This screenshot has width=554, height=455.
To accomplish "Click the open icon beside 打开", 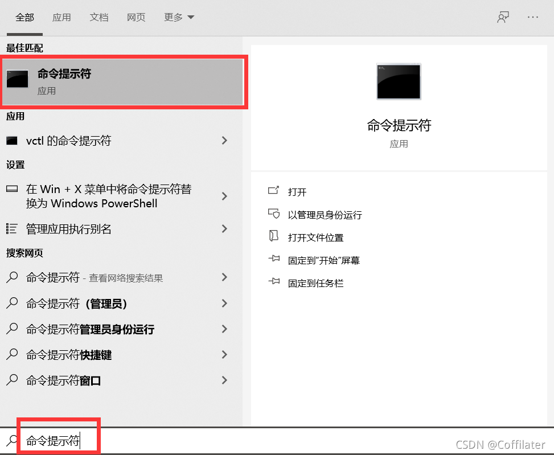I will click(x=273, y=191).
